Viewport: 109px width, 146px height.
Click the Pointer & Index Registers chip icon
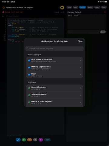(x=29, y=103)
